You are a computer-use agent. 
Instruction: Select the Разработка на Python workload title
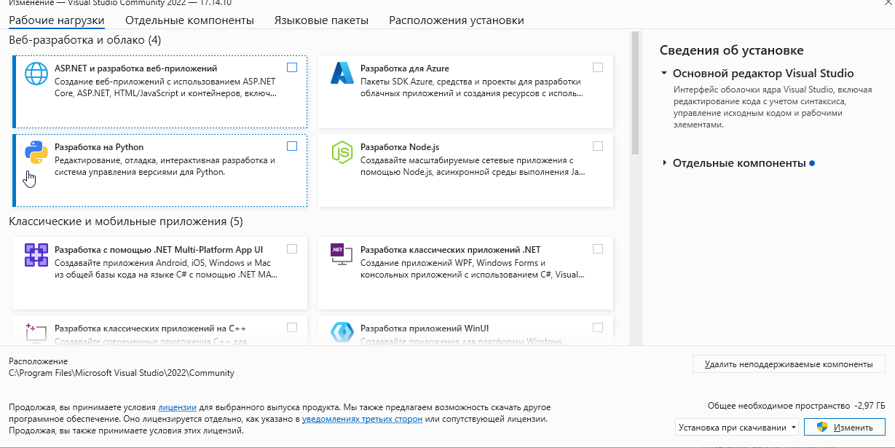tap(99, 146)
